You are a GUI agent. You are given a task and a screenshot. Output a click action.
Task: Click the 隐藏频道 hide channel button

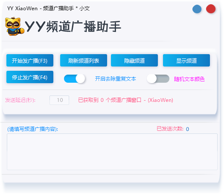click(x=134, y=61)
